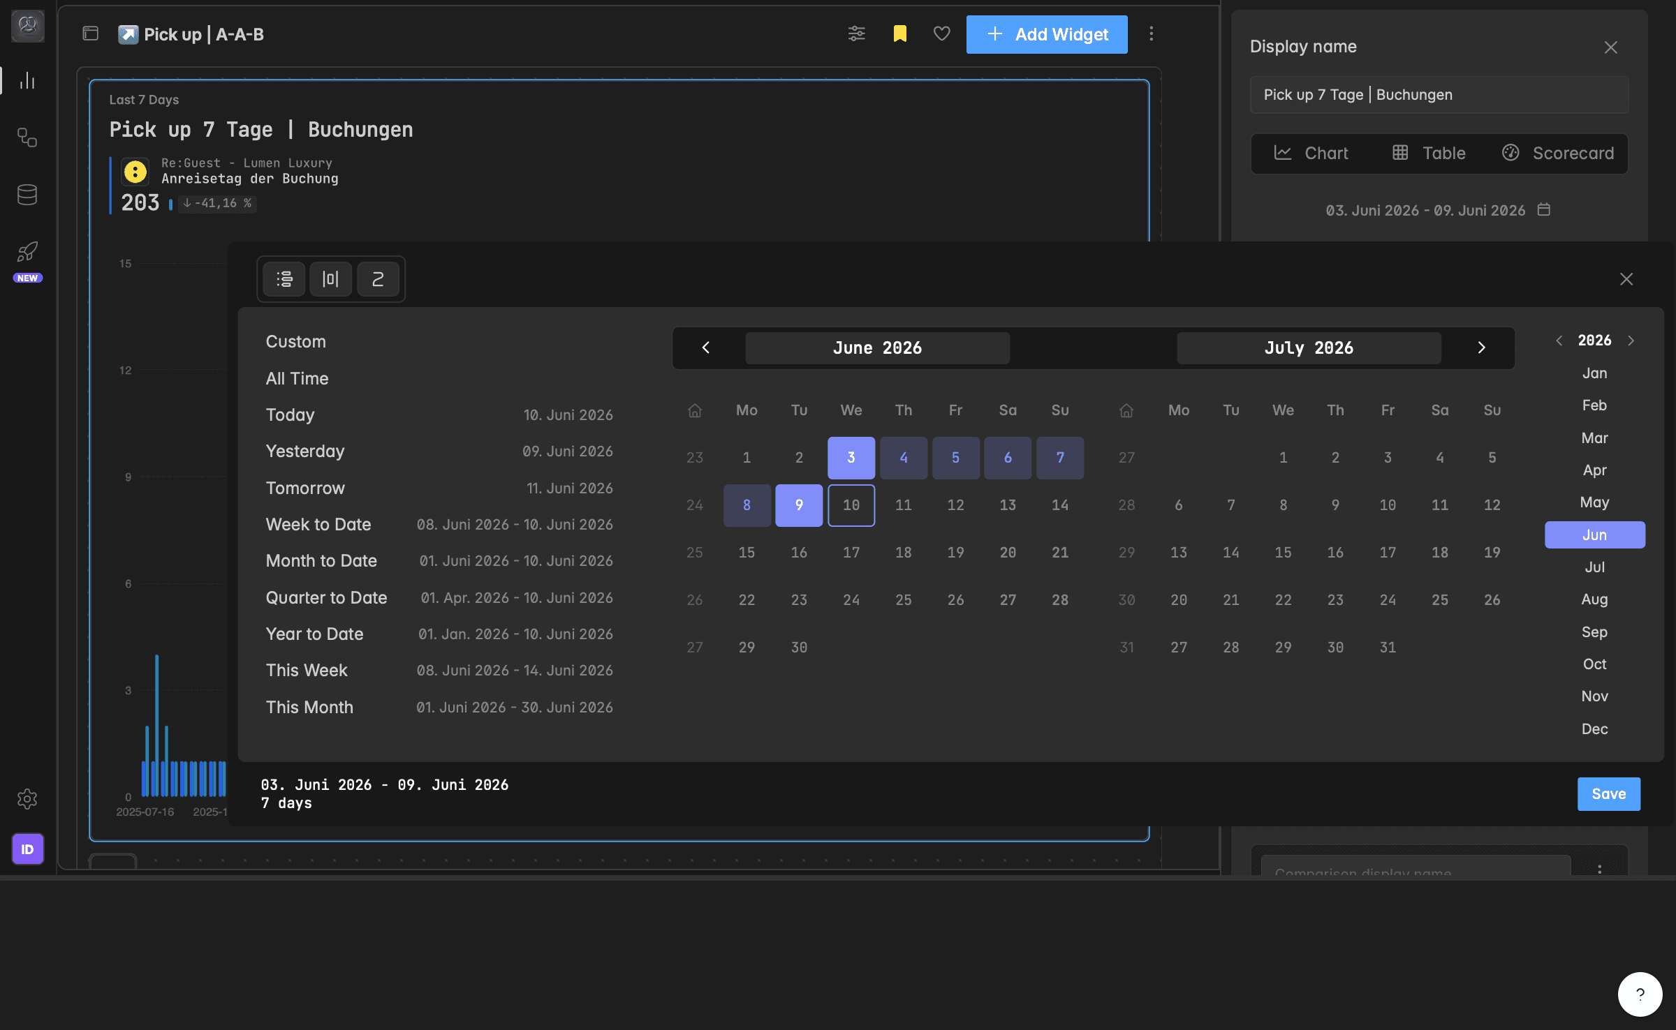Click the home icon above July weeks

click(1126, 410)
